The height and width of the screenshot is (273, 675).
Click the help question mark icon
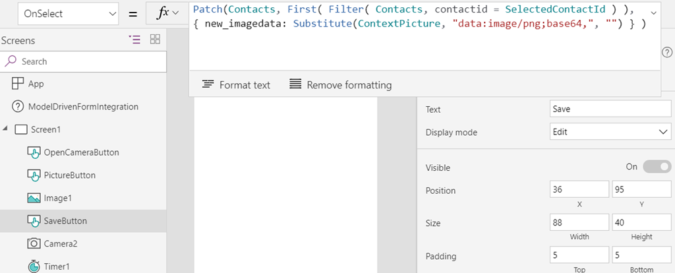tap(667, 53)
